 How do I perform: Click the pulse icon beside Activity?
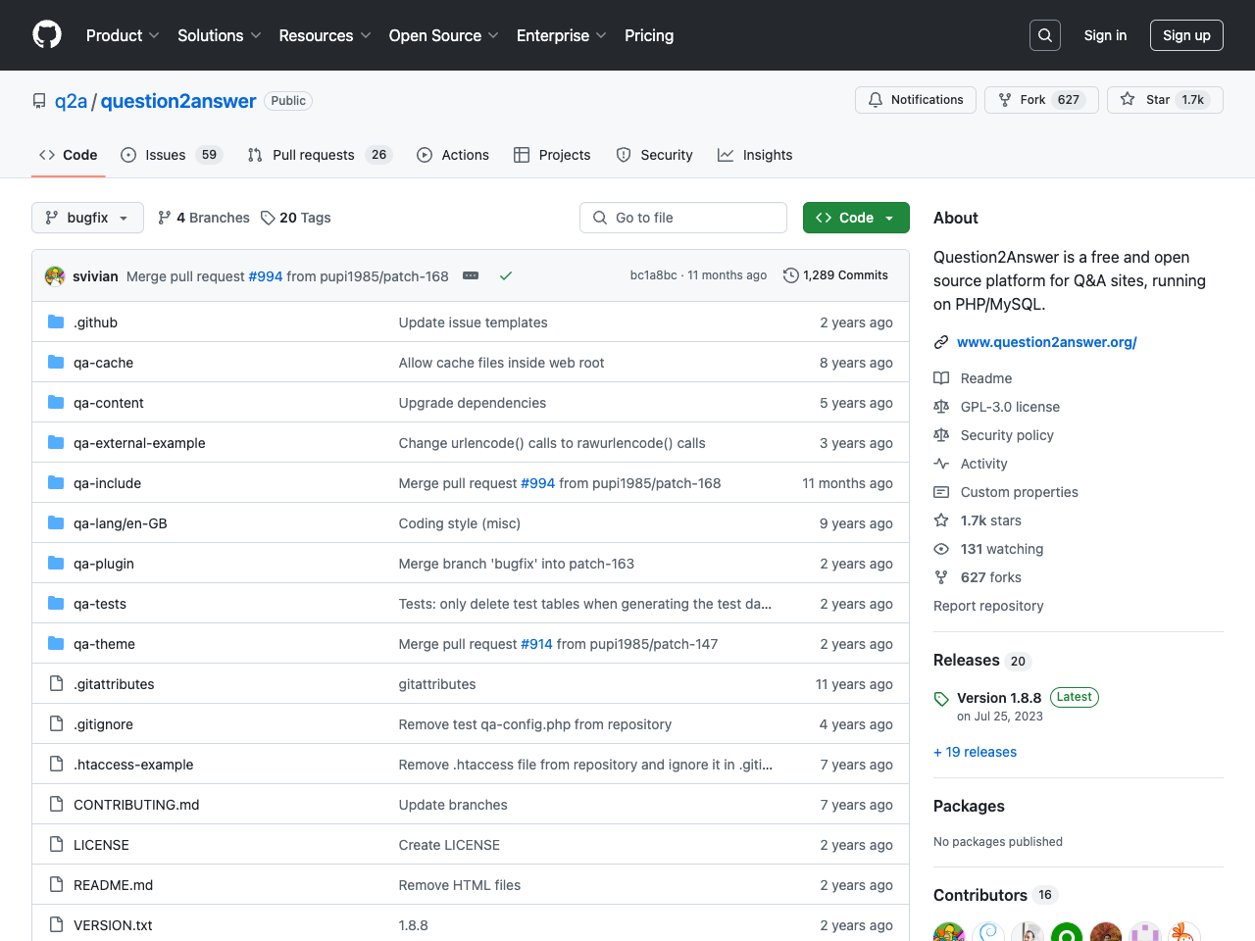(x=941, y=464)
